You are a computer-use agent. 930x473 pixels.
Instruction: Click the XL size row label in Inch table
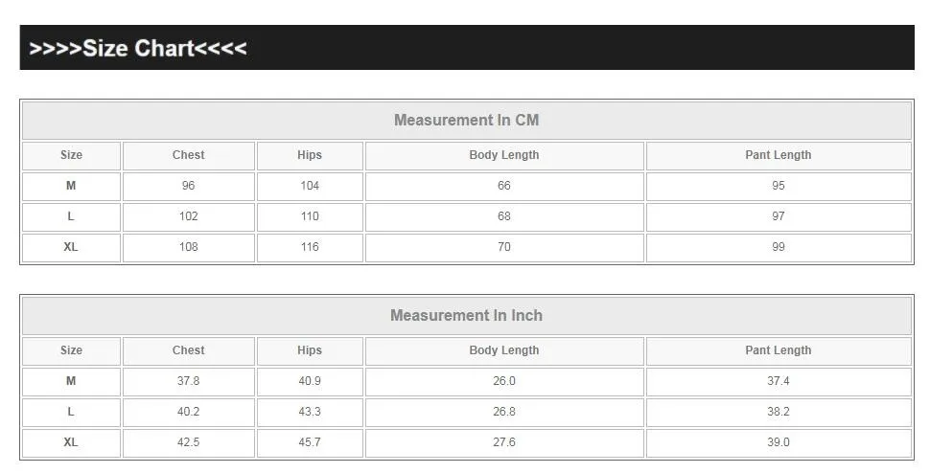click(x=71, y=442)
